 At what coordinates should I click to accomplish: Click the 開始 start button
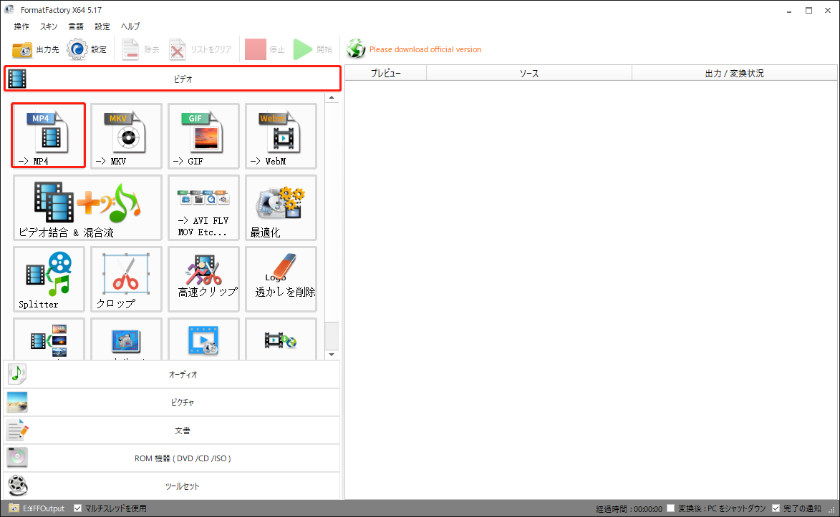[313, 49]
